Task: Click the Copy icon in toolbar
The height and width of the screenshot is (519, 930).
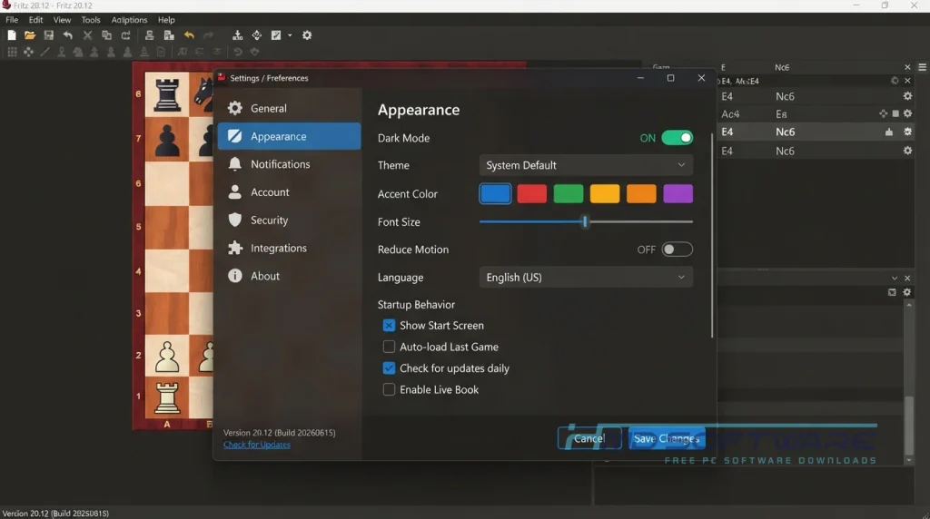Action: [x=107, y=35]
